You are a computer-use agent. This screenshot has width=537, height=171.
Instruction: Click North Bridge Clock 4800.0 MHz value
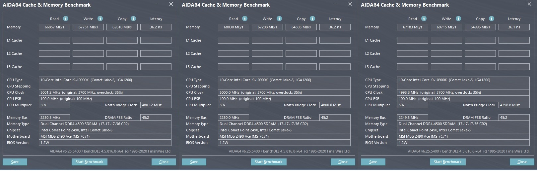point(335,105)
